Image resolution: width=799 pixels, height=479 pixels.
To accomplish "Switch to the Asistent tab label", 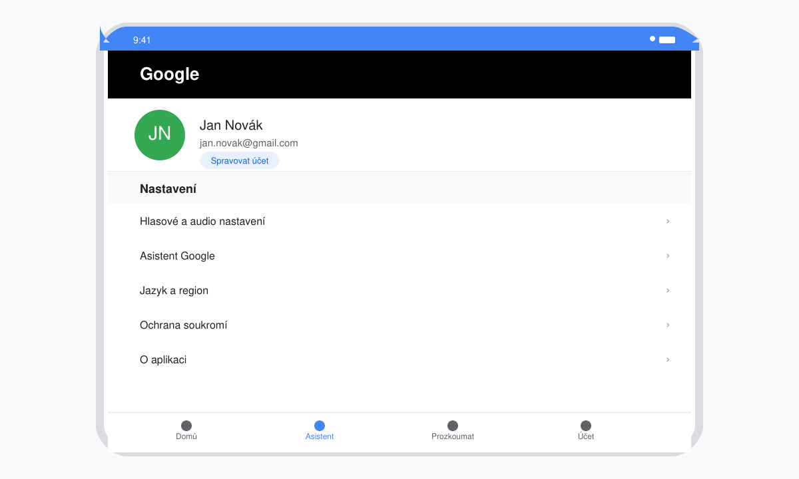I will click(320, 436).
